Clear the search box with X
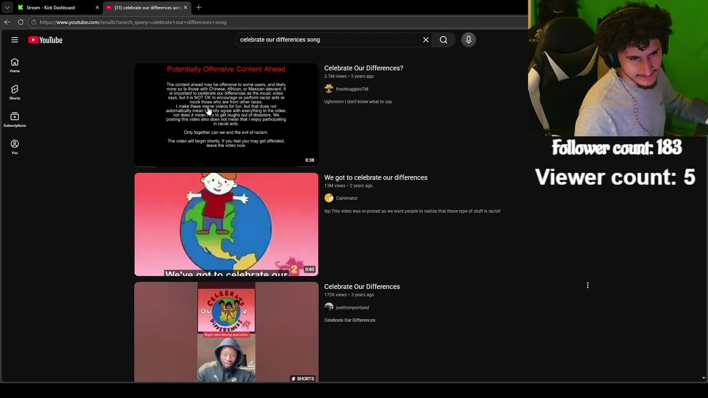 point(426,40)
